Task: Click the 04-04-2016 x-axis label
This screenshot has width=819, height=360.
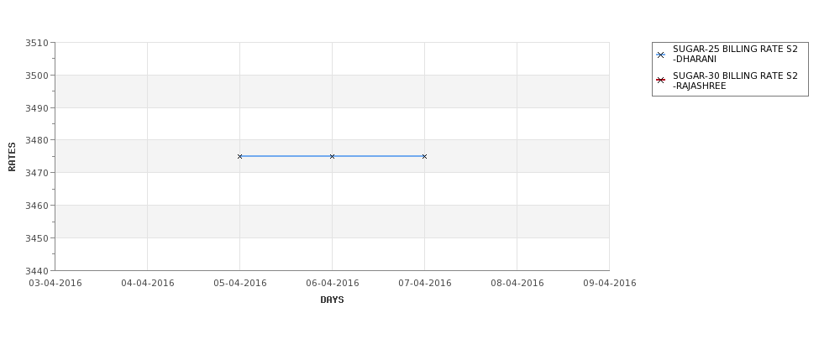Action: point(147,284)
